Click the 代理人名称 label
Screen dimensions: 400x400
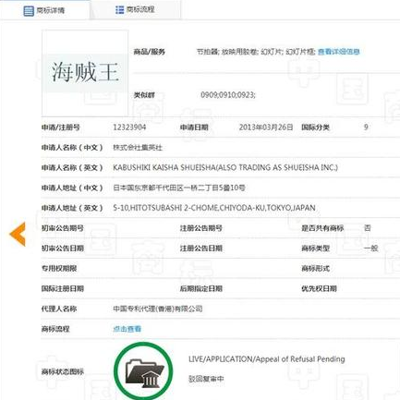(59, 309)
